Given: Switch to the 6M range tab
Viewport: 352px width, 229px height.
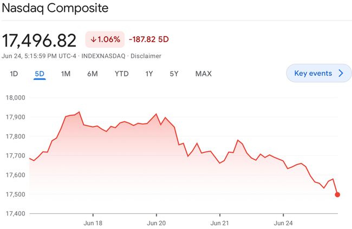Looking at the screenshot, I should [93, 74].
